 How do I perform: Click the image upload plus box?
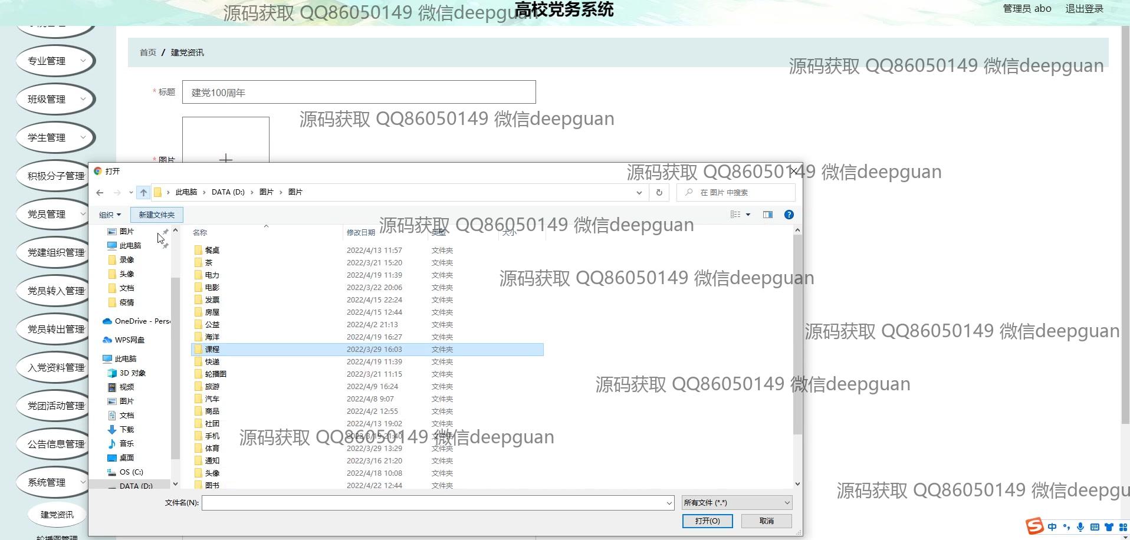[x=226, y=140]
